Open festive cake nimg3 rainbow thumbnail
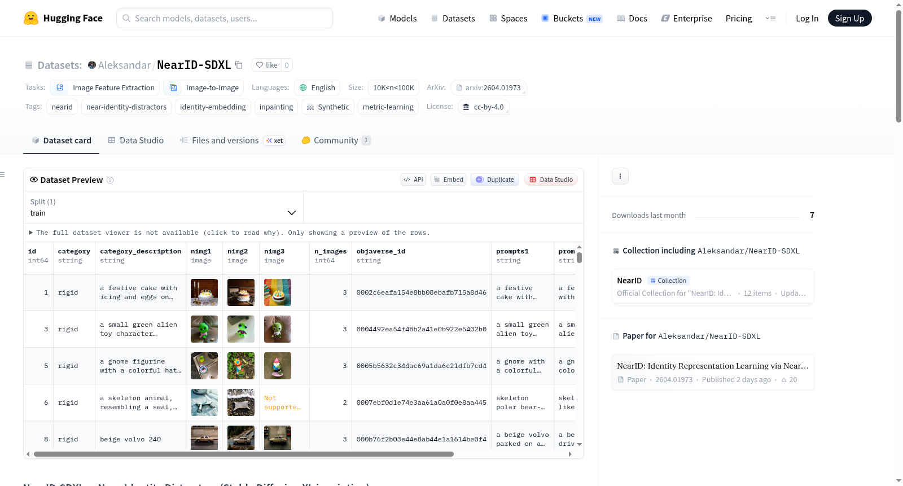Viewport: 903px width, 486px height. (x=278, y=292)
